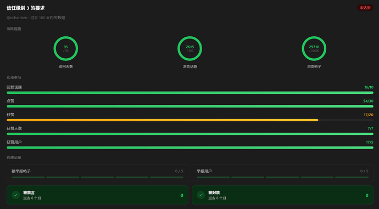Click the green checkmark beside 被封禁
Image resolution: width=379 pixels, height=209 pixels.
pyautogui.click(x=201, y=195)
